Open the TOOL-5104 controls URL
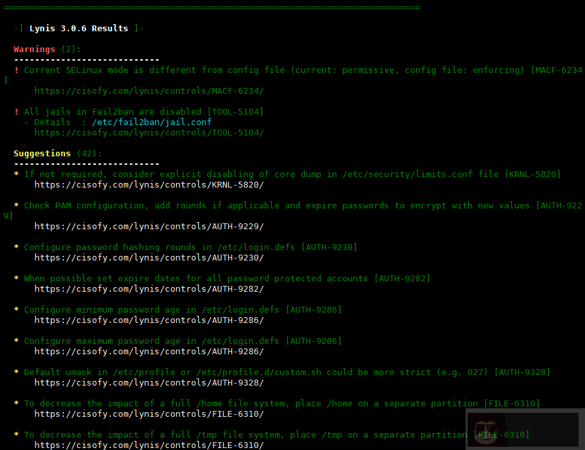The width and height of the screenshot is (585, 450). (x=149, y=133)
